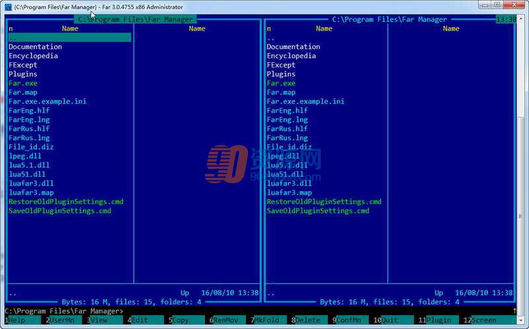
Task: Select Documentation folder in right panel
Action: click(294, 46)
